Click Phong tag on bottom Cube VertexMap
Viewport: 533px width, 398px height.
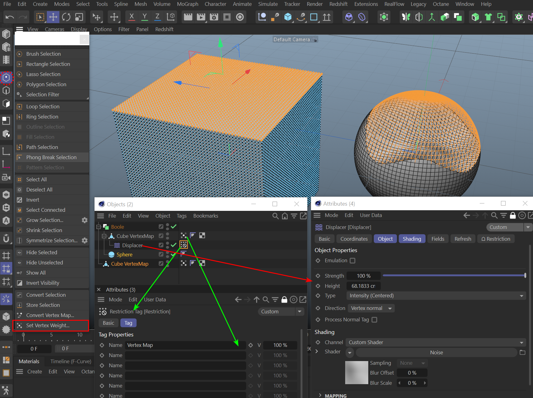(193, 263)
